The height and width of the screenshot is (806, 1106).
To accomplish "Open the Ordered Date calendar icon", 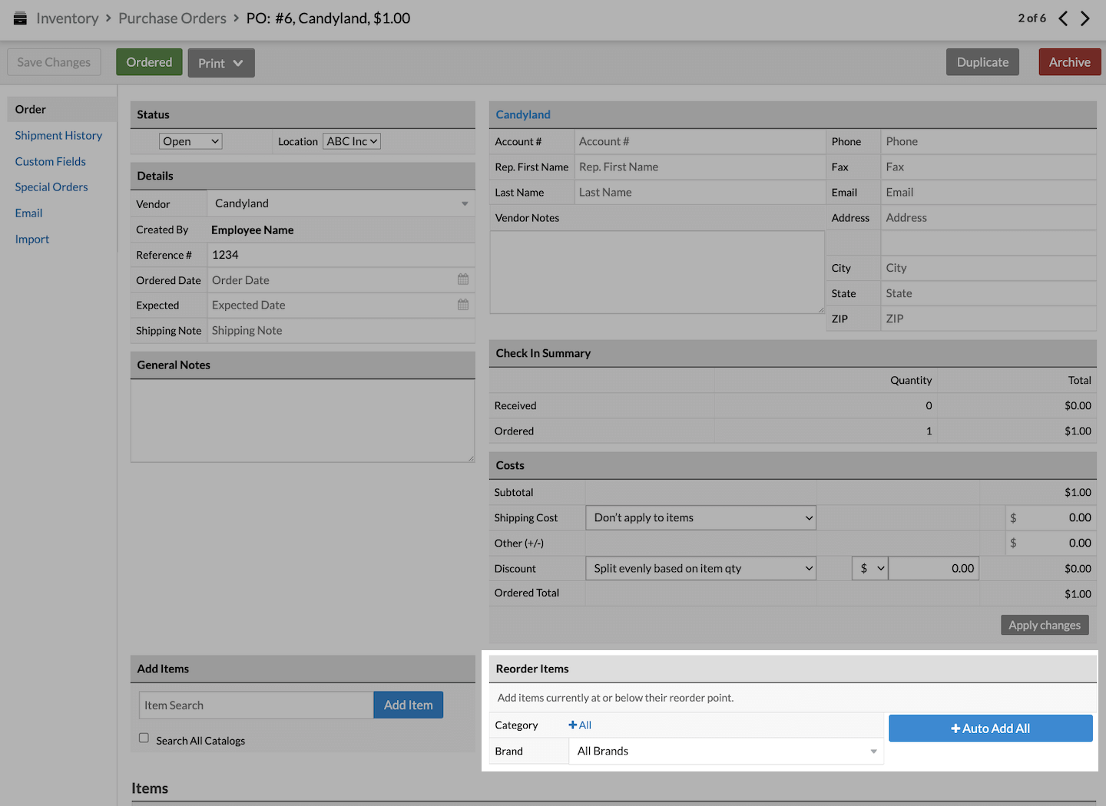I will (x=463, y=279).
